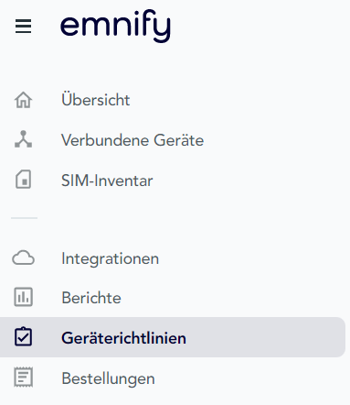Click the short divider line below SIM-Inventar

click(x=24, y=218)
